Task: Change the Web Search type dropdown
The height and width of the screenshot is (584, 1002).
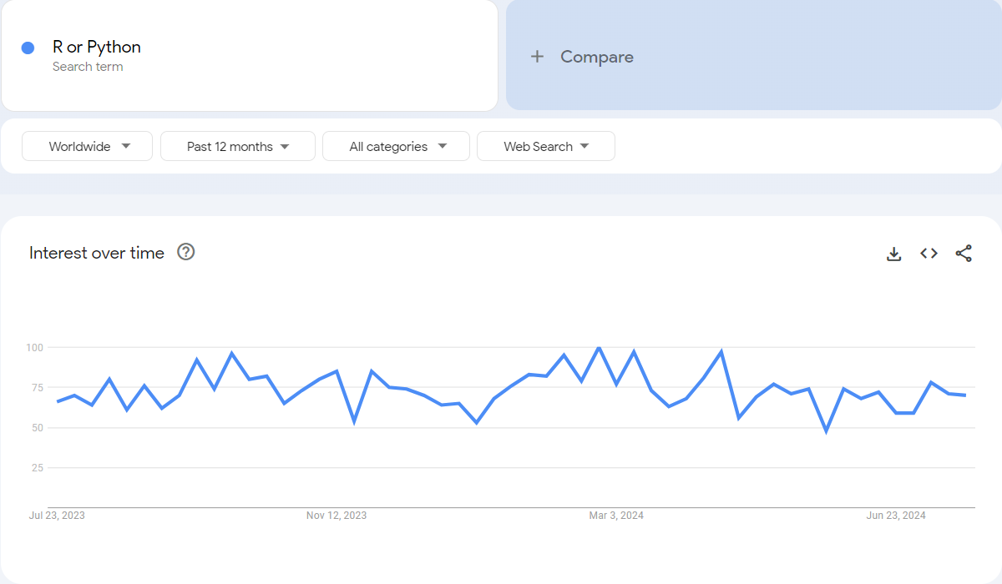Action: (545, 146)
